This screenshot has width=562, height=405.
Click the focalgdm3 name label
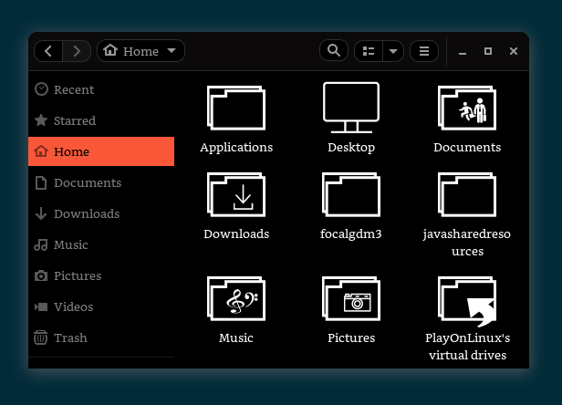[x=351, y=234]
